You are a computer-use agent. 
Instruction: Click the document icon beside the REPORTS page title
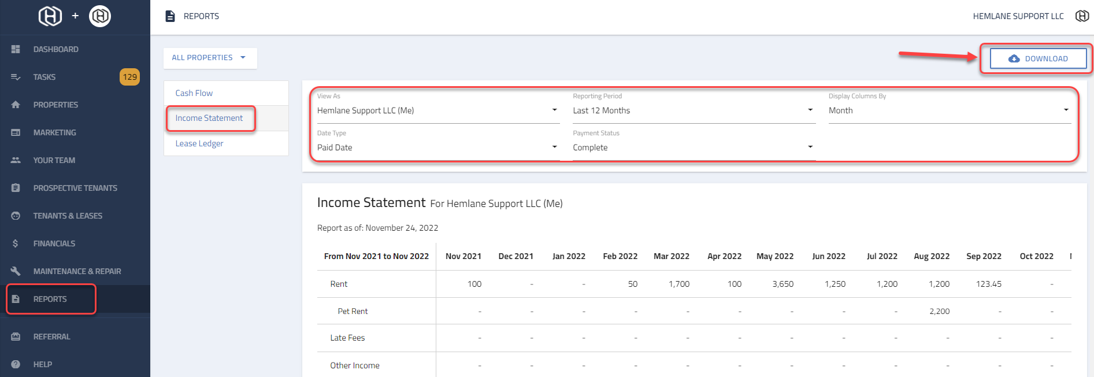click(x=170, y=16)
